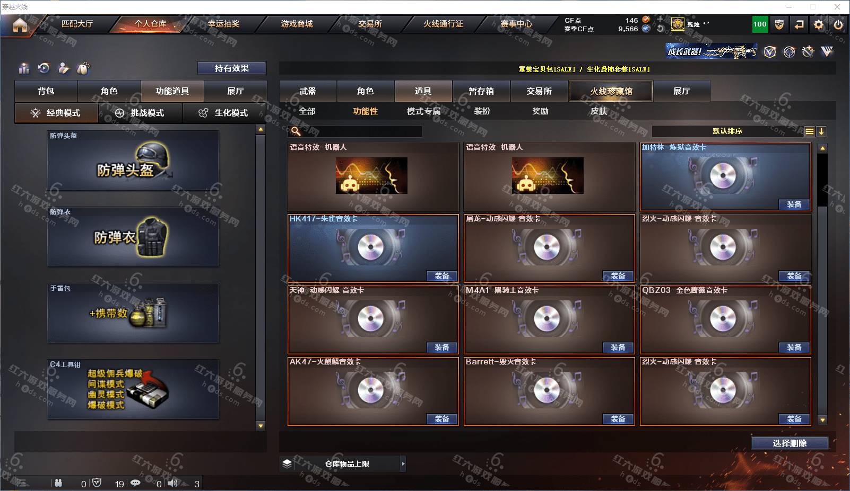Click the search magnifier icon
Image resolution: width=850 pixels, height=491 pixels.
click(296, 131)
